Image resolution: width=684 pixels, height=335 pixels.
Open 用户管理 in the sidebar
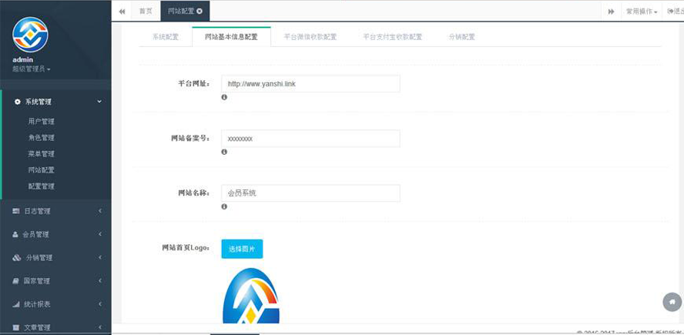pos(42,122)
